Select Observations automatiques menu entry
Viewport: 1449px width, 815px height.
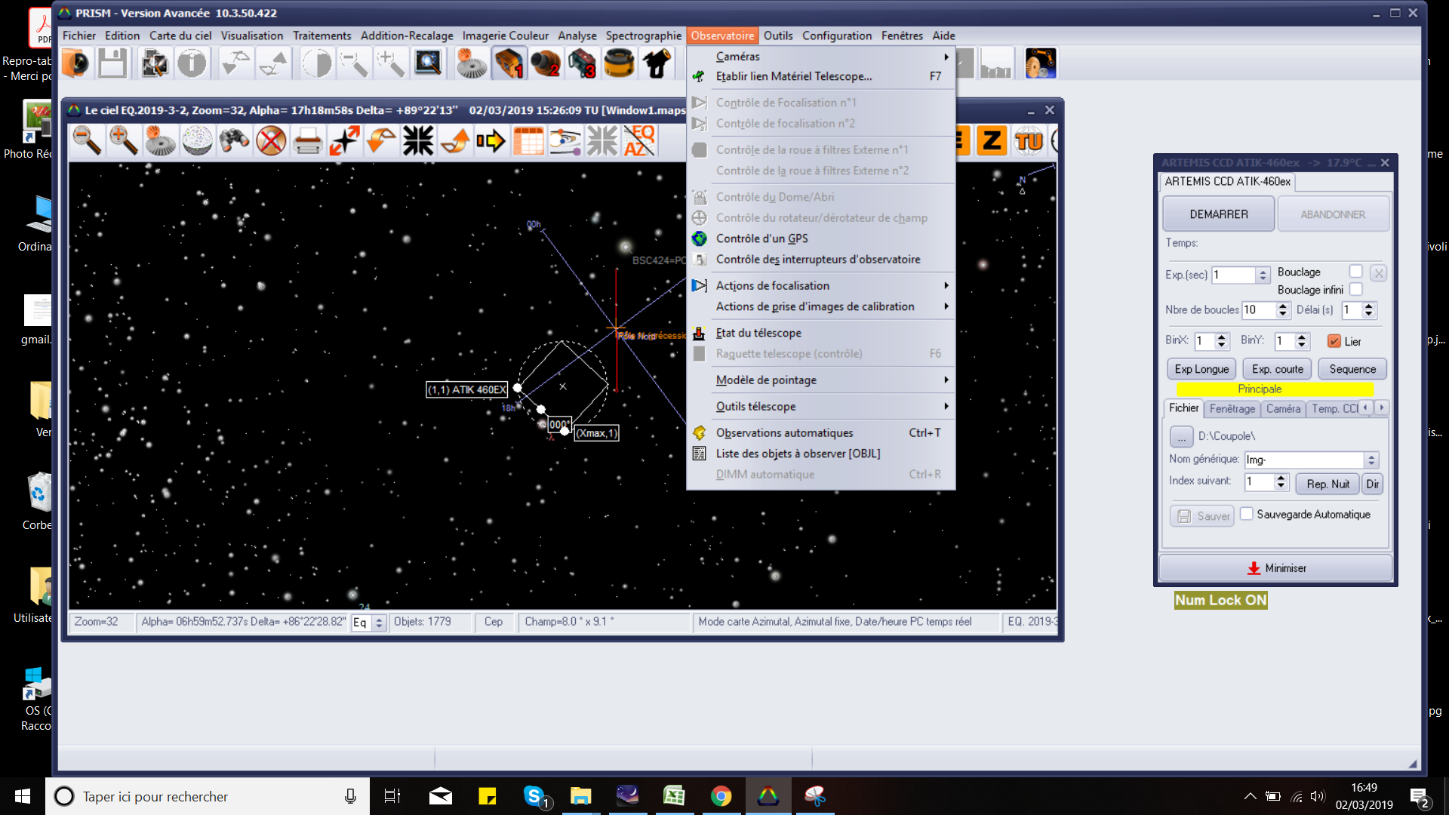pyautogui.click(x=784, y=433)
